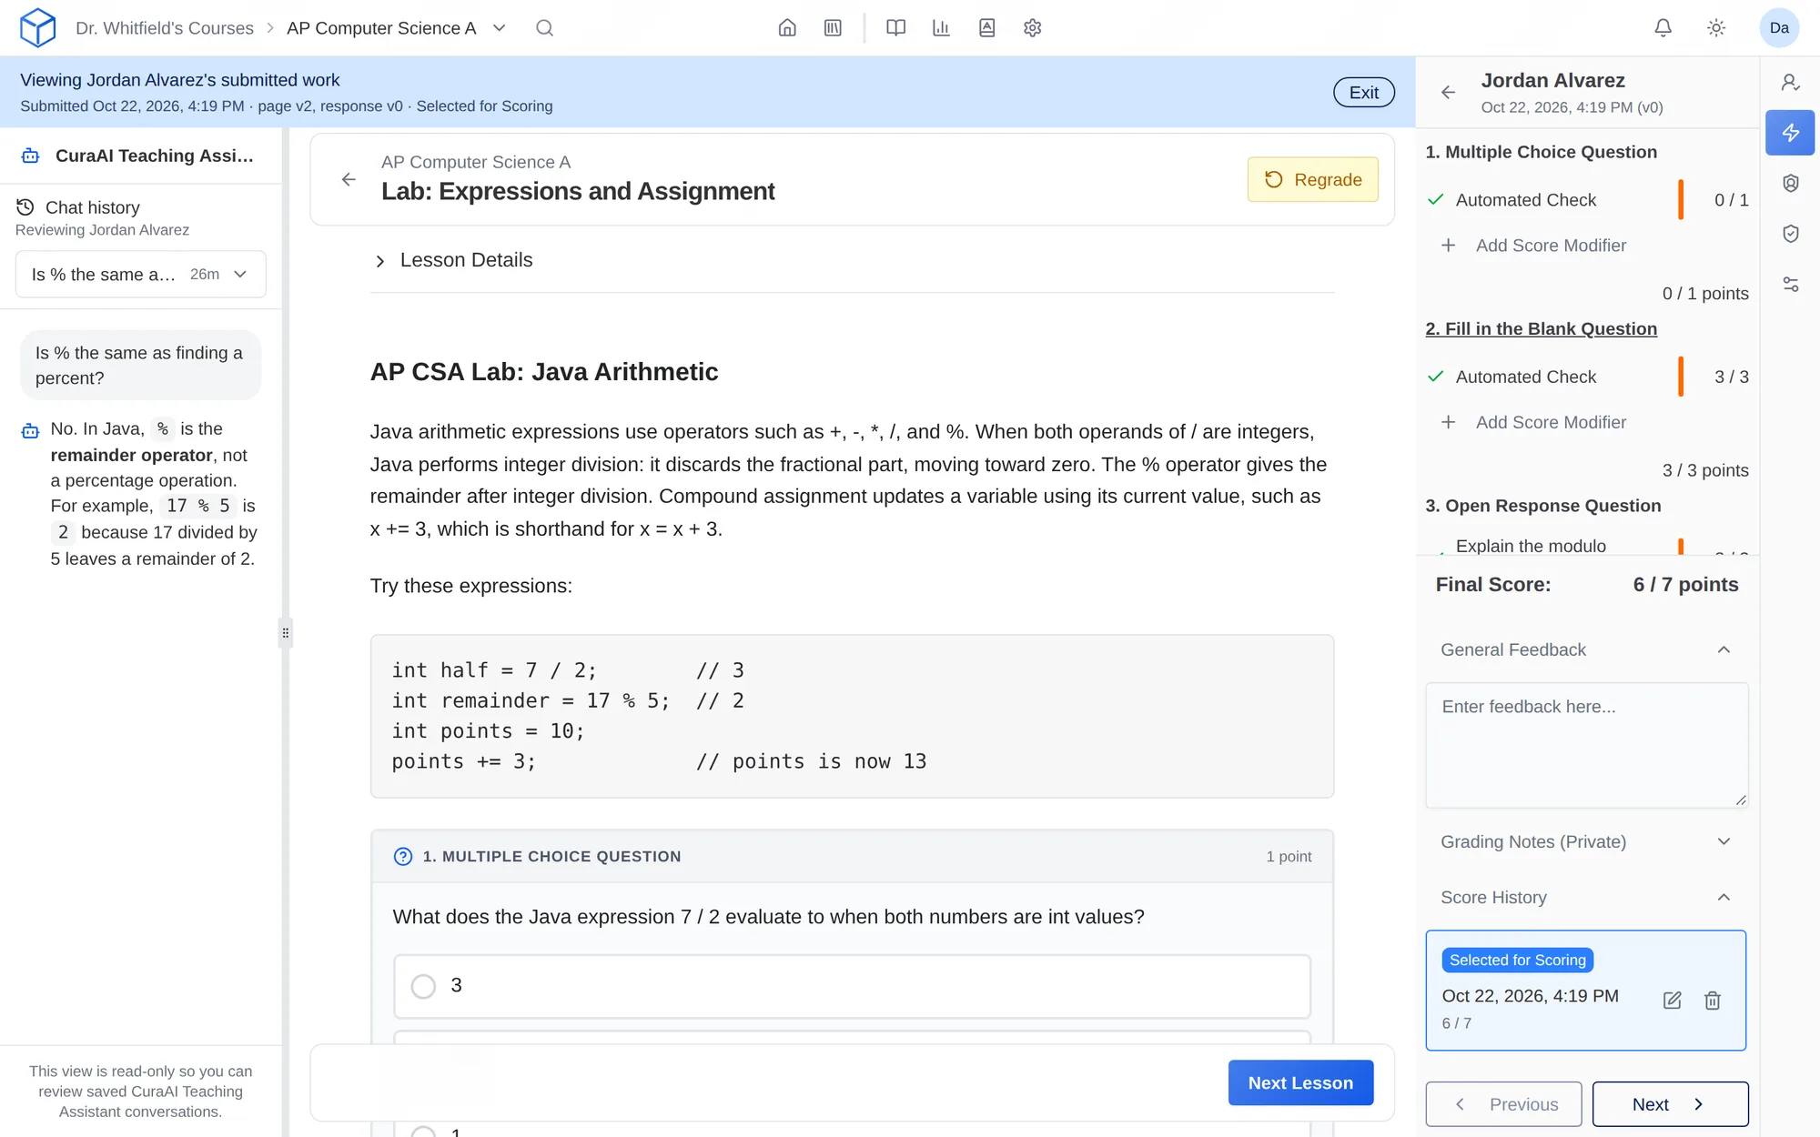Click the Selected for Scoring badge

pyautogui.click(x=1517, y=960)
